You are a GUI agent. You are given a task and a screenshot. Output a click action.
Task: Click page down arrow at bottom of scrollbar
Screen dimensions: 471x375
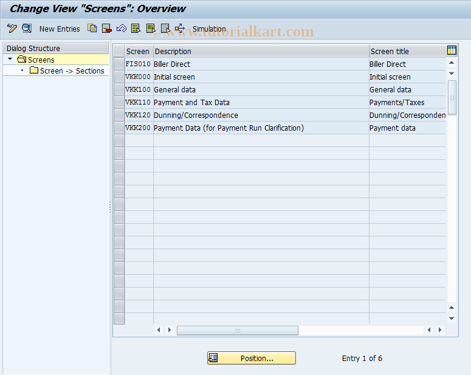(x=452, y=318)
